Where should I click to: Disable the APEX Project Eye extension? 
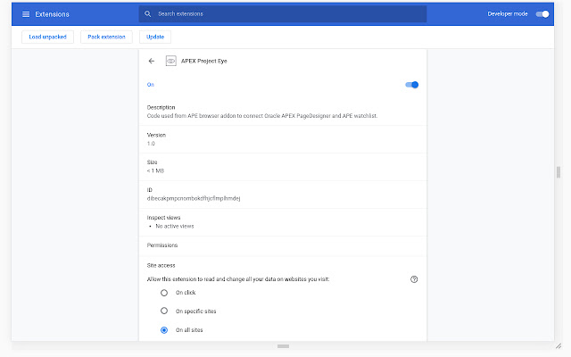click(411, 85)
